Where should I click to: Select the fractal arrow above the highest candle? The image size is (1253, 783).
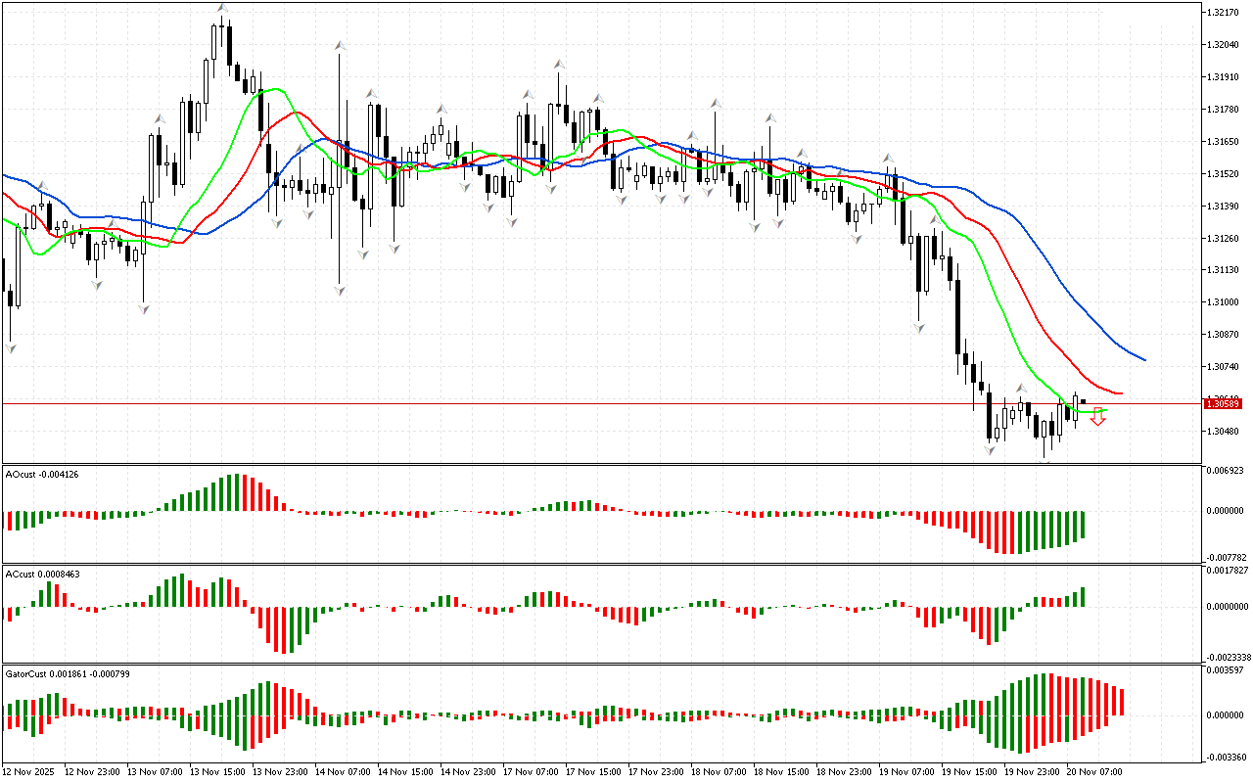[x=222, y=9]
